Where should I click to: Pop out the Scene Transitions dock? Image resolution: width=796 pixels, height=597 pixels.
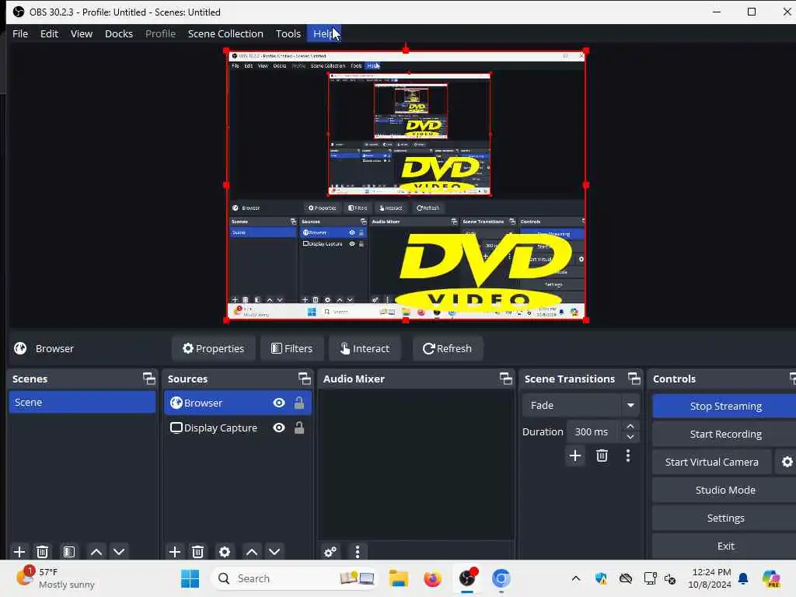(634, 379)
